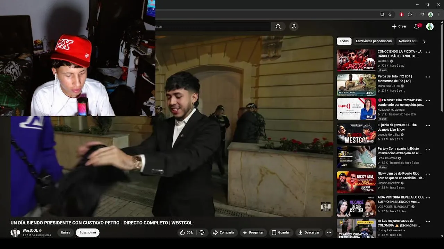
Task: Click the Suscribirse button
Action: tap(88, 233)
